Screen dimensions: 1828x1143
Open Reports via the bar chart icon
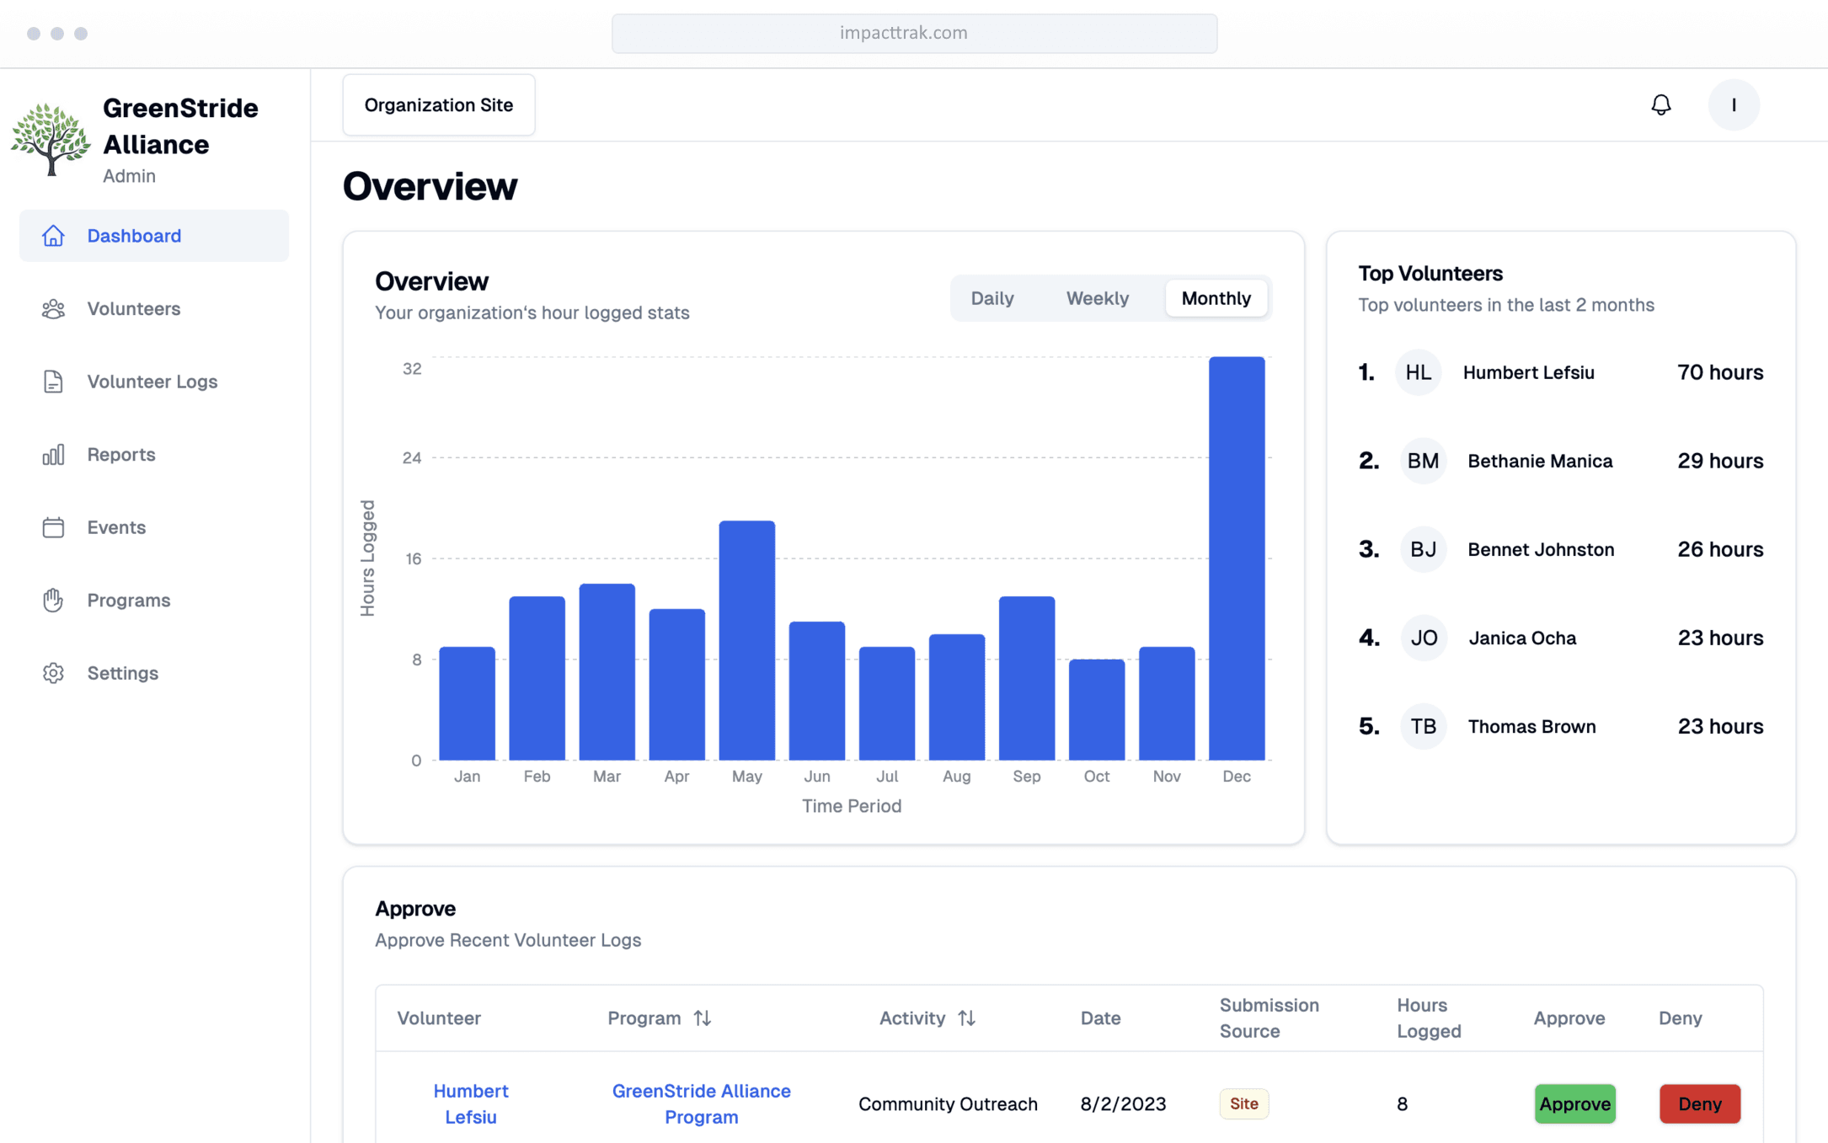click(x=53, y=454)
